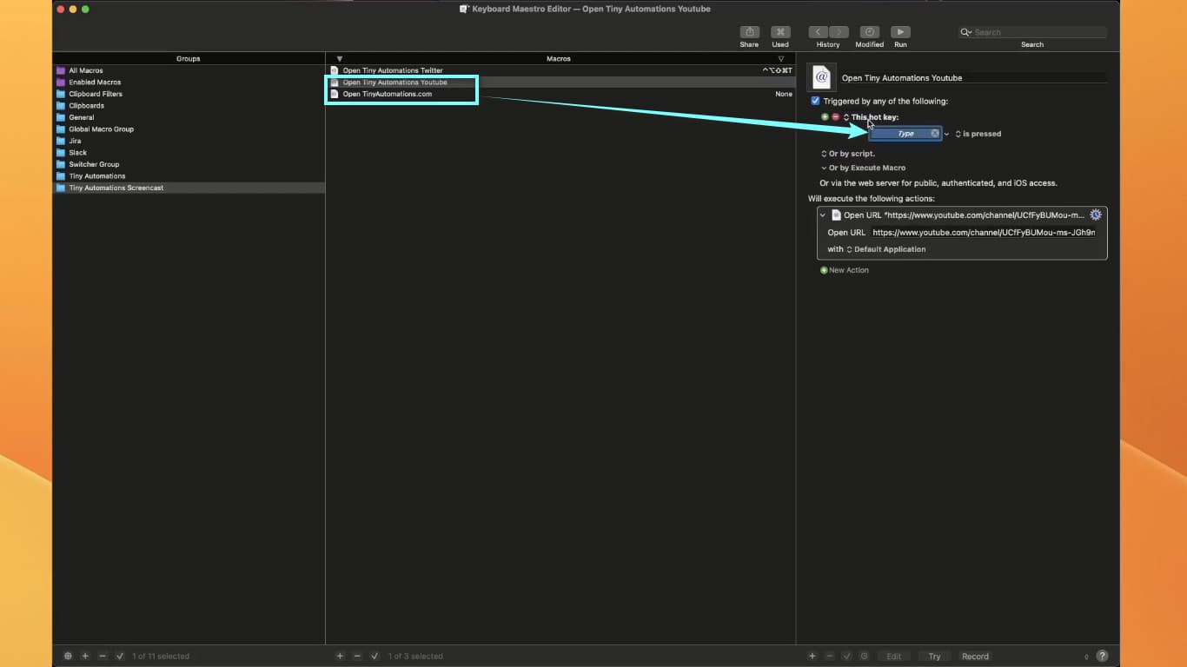The height and width of the screenshot is (667, 1187).
Task: Add action with plus in editor footer
Action: click(812, 656)
